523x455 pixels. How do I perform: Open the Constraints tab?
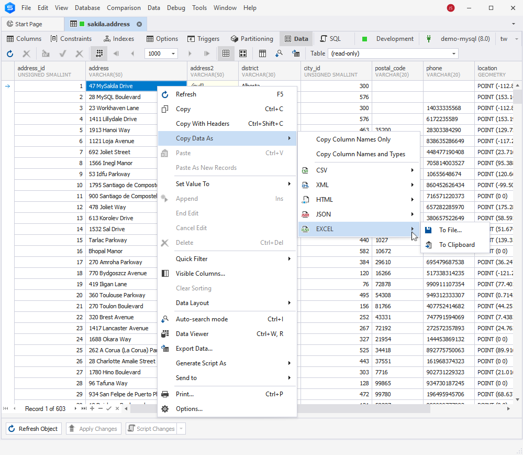[x=71, y=39]
